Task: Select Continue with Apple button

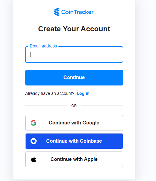Action: (x=74, y=159)
